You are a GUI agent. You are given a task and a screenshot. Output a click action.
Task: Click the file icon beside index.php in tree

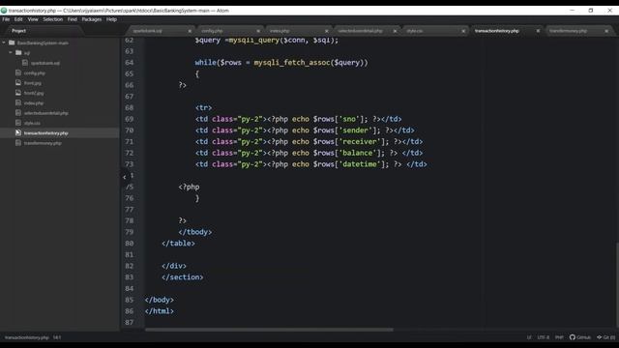[x=18, y=102]
